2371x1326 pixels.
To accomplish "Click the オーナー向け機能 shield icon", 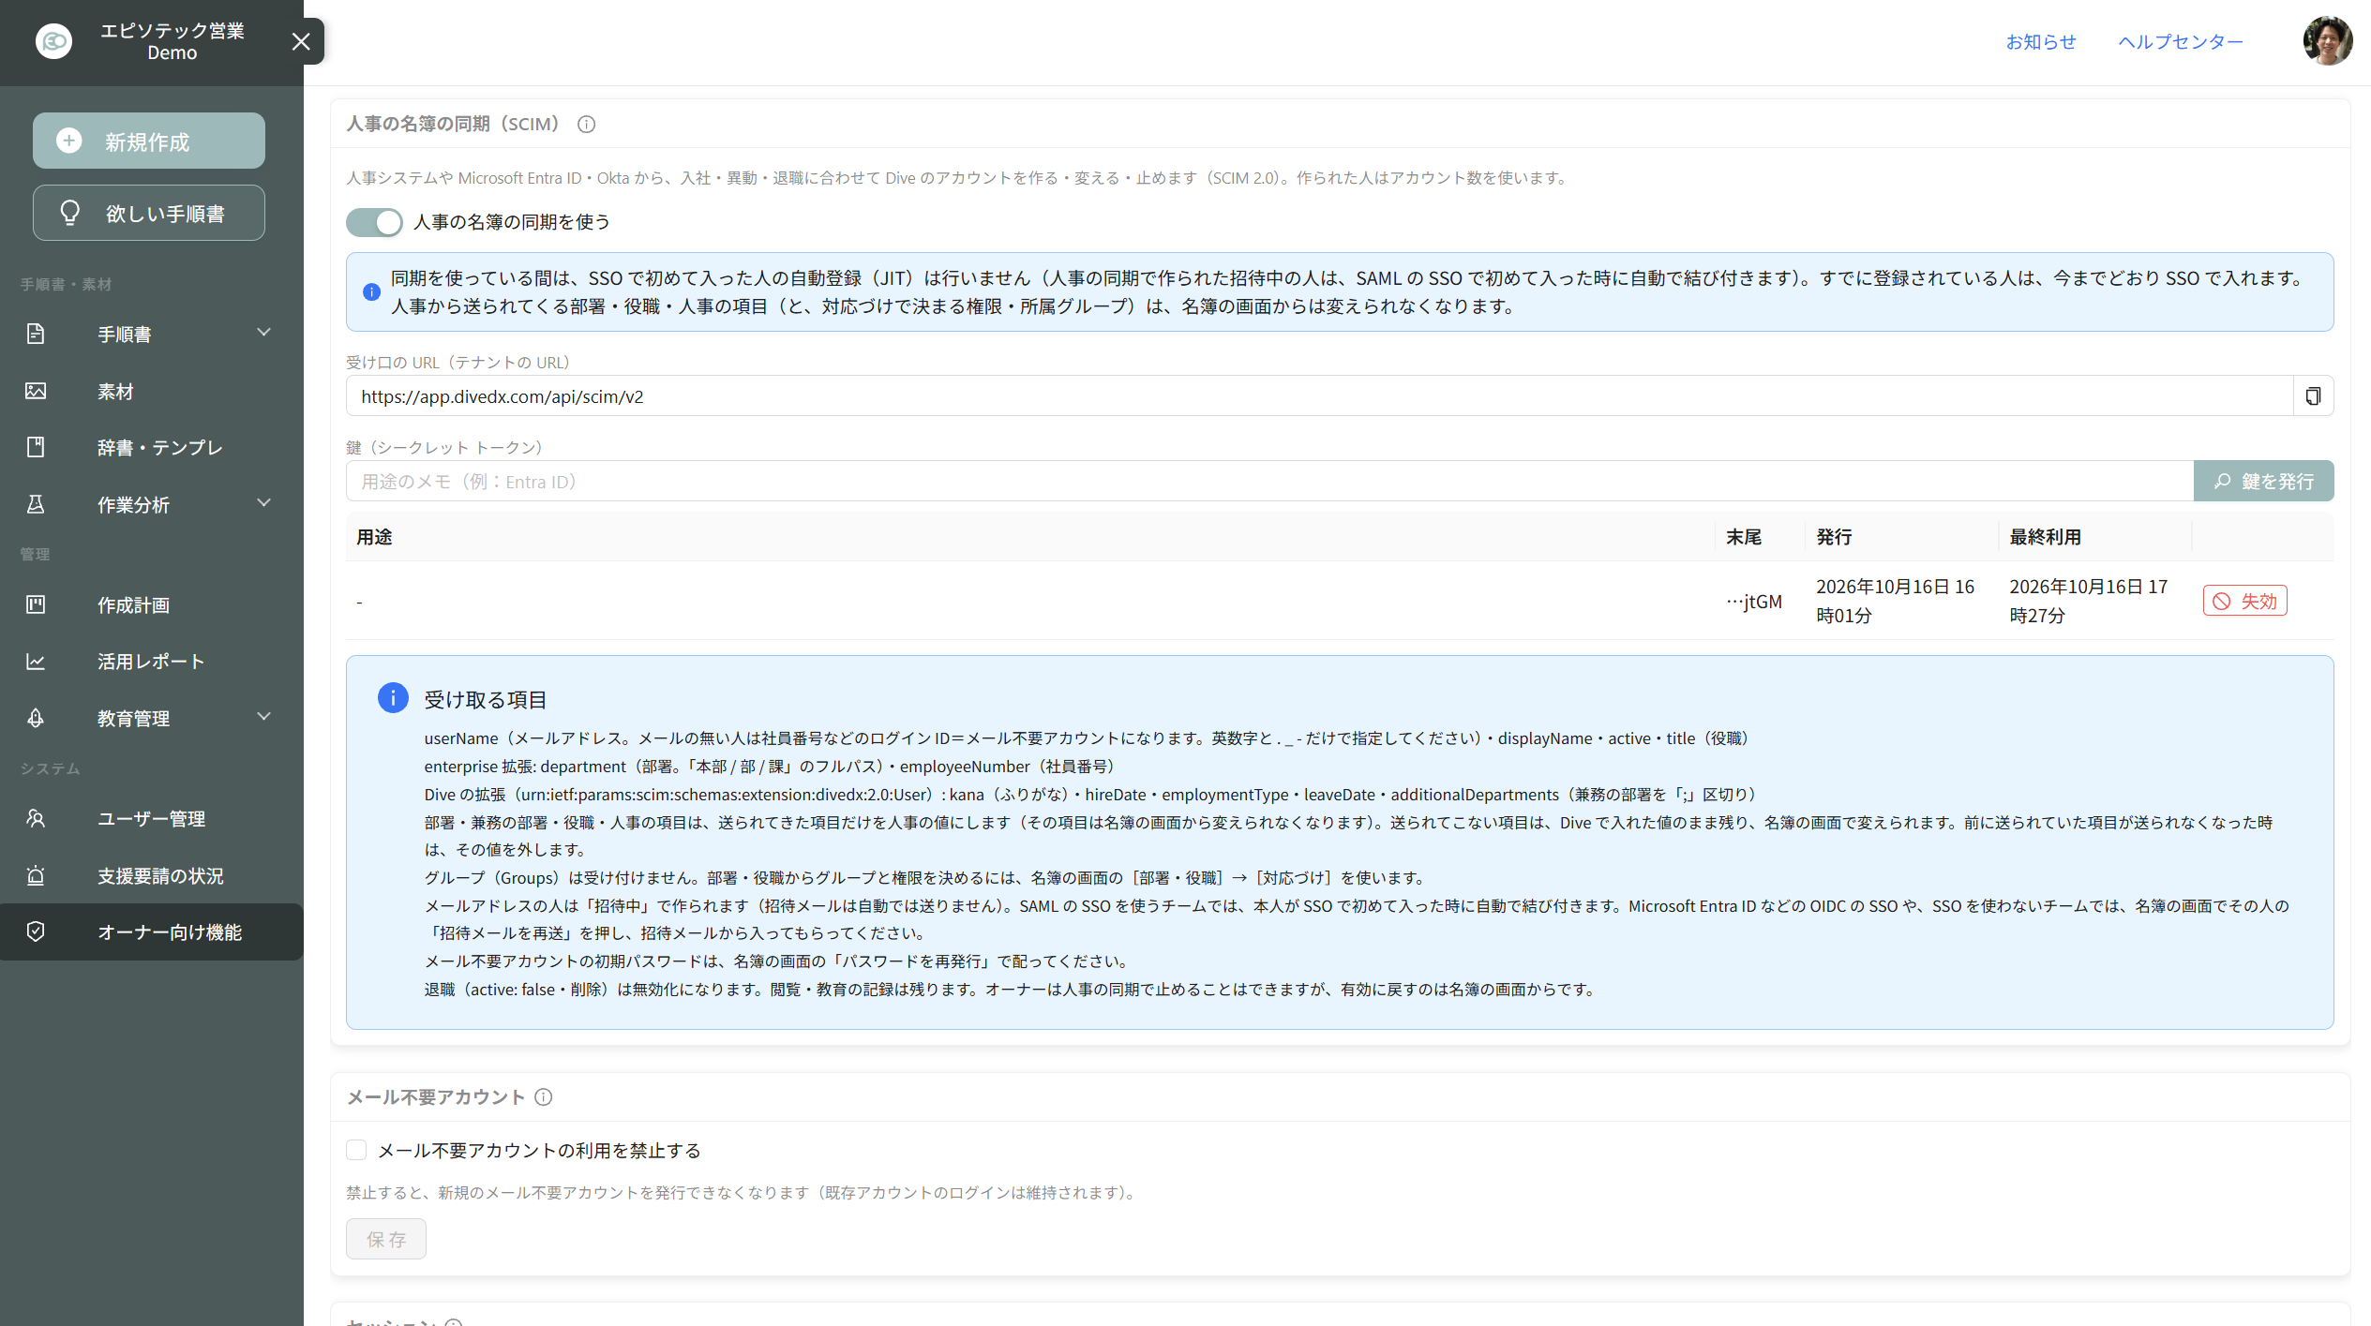I will (36, 931).
